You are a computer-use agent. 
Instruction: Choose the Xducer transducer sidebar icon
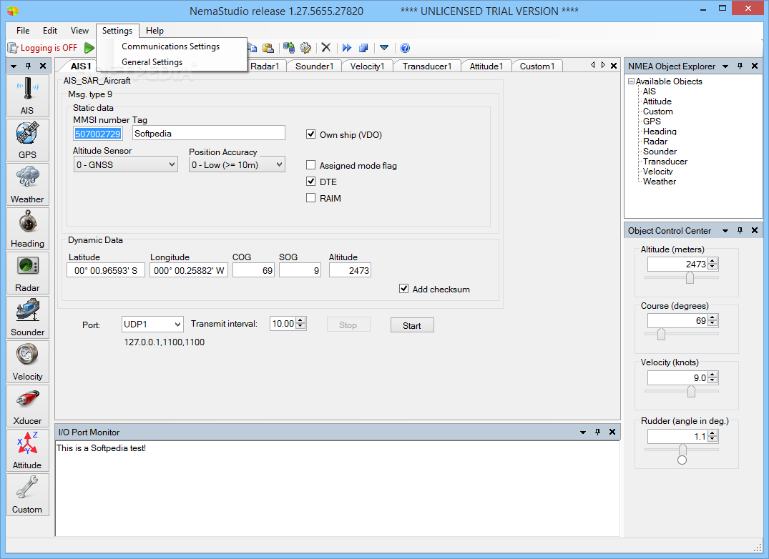(x=27, y=406)
